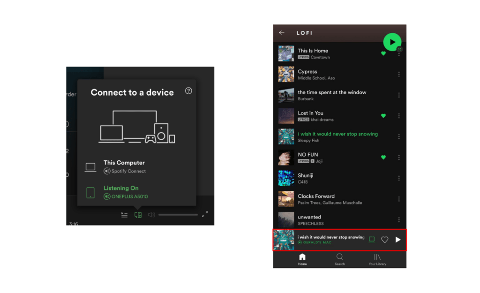The image size is (480, 293).
Task: Open the three-dot menu for Cypress
Action: 399,75
